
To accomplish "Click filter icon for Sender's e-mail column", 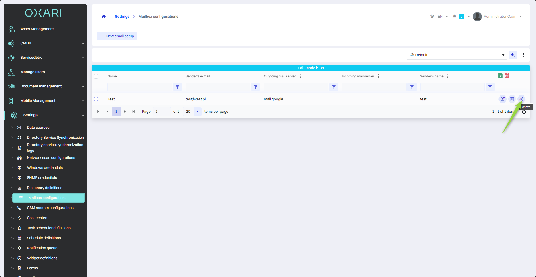I will pyautogui.click(x=255, y=87).
